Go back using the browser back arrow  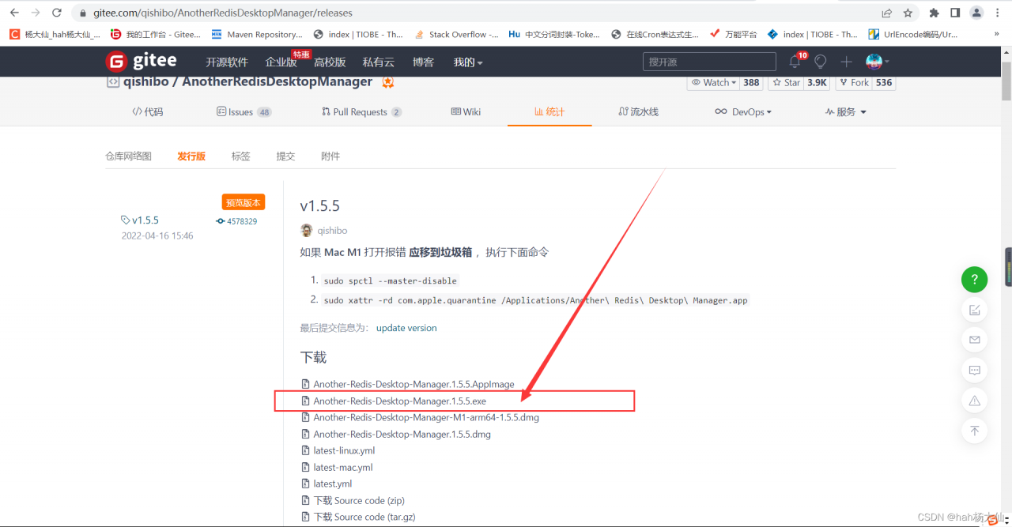tap(14, 13)
